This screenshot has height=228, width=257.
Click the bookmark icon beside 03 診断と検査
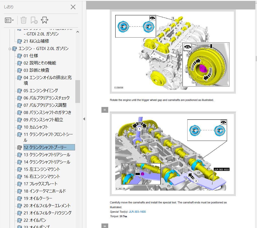tap(19, 71)
